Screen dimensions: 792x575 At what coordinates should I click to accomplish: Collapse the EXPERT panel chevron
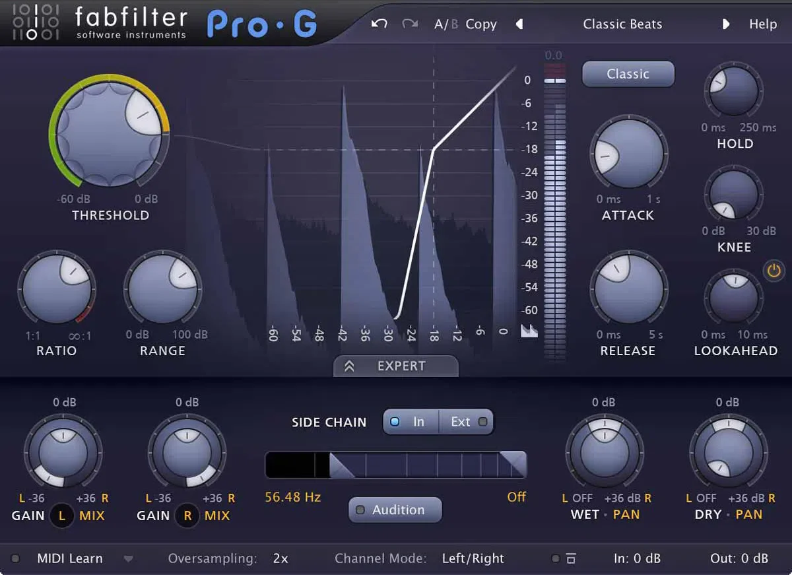coord(350,366)
